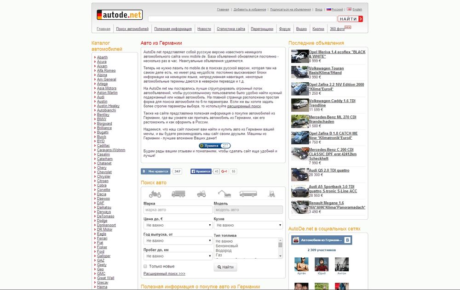This screenshot has width=460, height=290.
Task: Click the Facebook 'Нравится' like button
Action: [x=201, y=171]
